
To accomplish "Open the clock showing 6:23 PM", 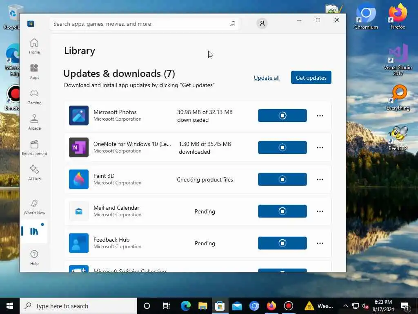I will (383, 306).
